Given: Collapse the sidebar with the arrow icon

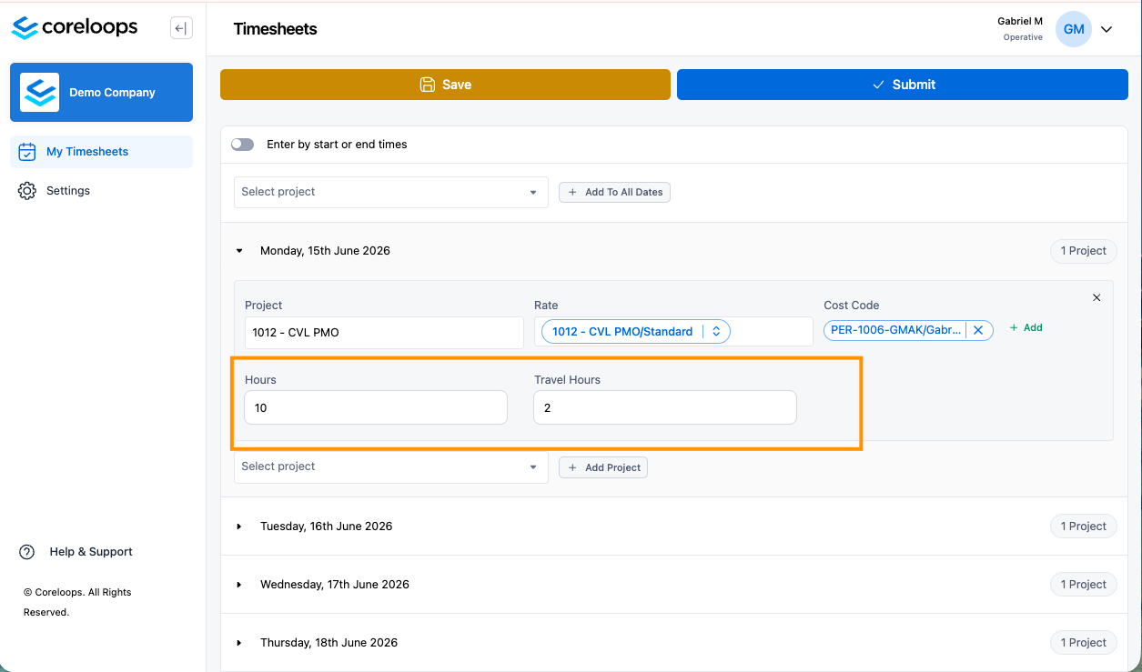Looking at the screenshot, I should (180, 28).
